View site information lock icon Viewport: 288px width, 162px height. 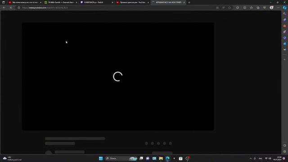click(x=19, y=8)
